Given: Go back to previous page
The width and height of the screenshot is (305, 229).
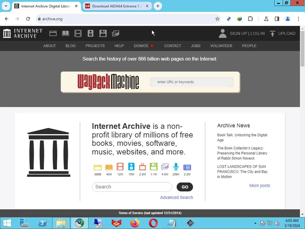Looking at the screenshot, I should [7, 19].
